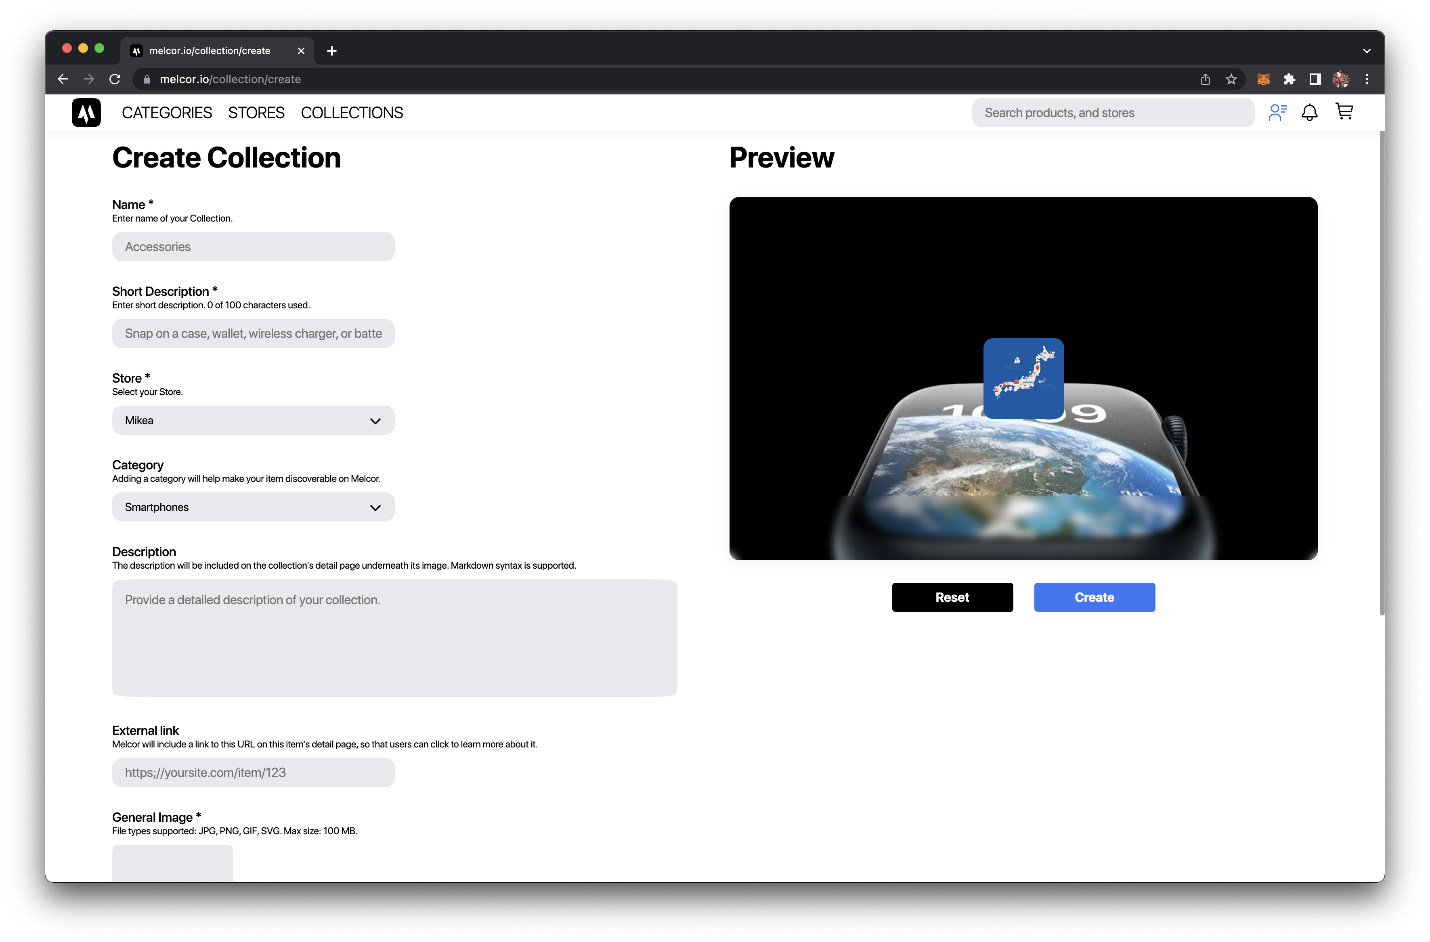1430x942 pixels.
Task: Click the browser bookmark star icon
Action: (1231, 79)
